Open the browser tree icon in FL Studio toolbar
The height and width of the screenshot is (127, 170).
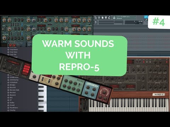click(96, 18)
